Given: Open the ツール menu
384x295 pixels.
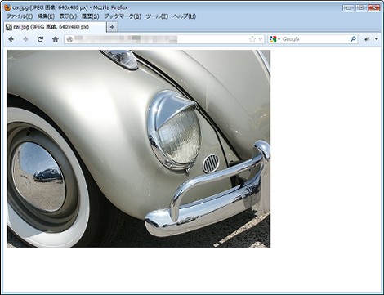Looking at the screenshot, I should 157,16.
